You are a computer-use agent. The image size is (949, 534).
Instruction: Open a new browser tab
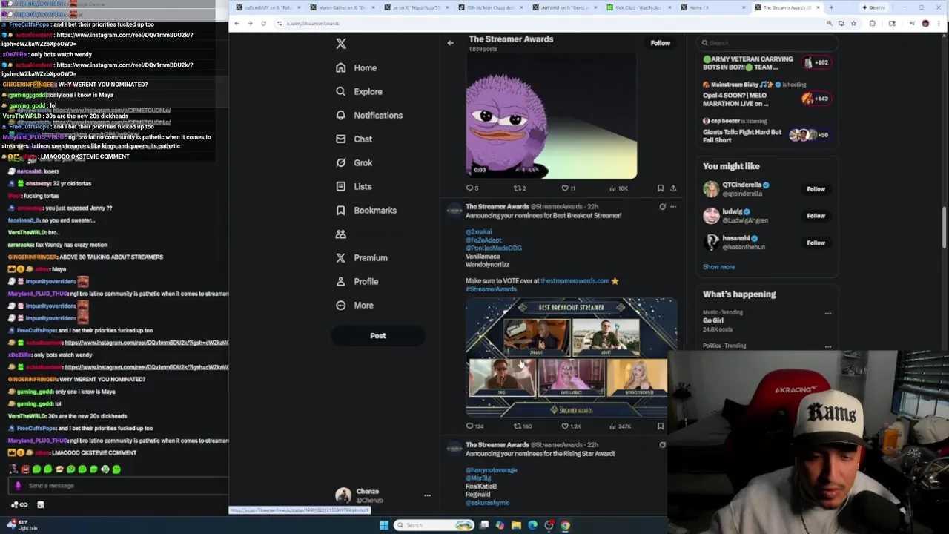[831, 7]
